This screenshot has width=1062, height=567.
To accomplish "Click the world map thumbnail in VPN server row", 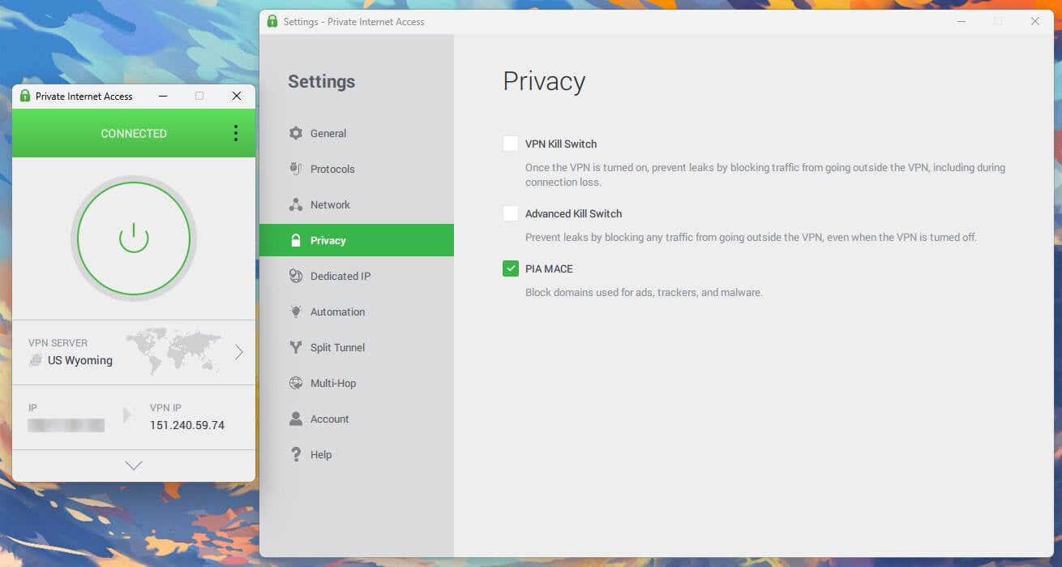I will pyautogui.click(x=174, y=350).
